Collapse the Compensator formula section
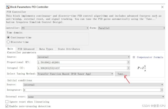The image size is (168, 109). (x=134, y=57)
